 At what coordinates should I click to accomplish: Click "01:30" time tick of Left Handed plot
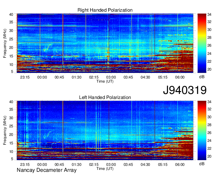[77, 165]
